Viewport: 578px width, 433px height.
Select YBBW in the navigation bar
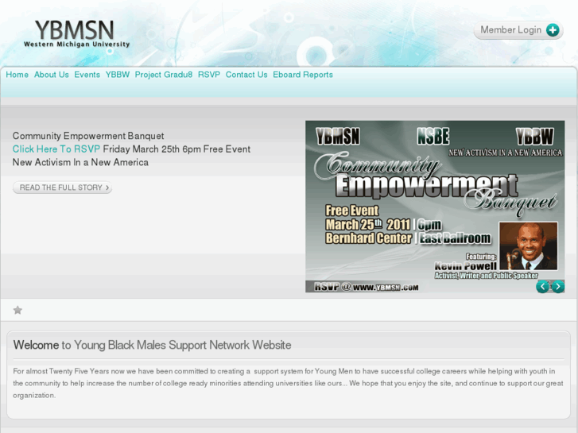[118, 75]
